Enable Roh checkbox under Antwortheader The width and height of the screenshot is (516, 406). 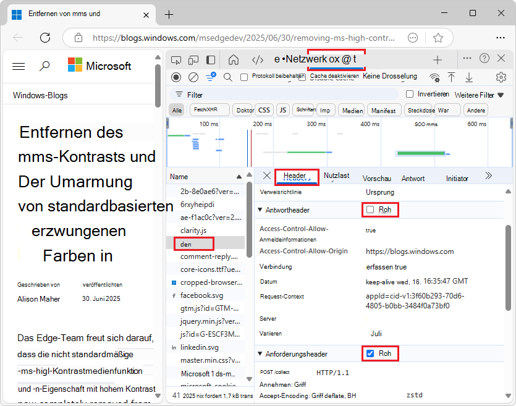pyautogui.click(x=370, y=210)
